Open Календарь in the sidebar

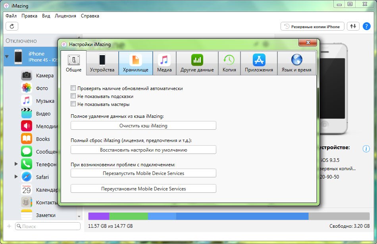40,190
